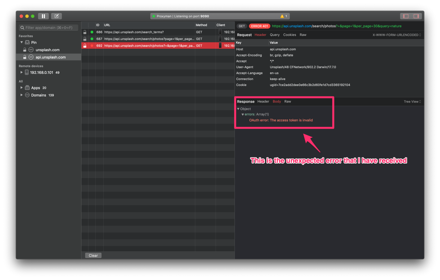Switch to request Cookies tab
Viewport: 440px width, 280px height.
[290, 35]
